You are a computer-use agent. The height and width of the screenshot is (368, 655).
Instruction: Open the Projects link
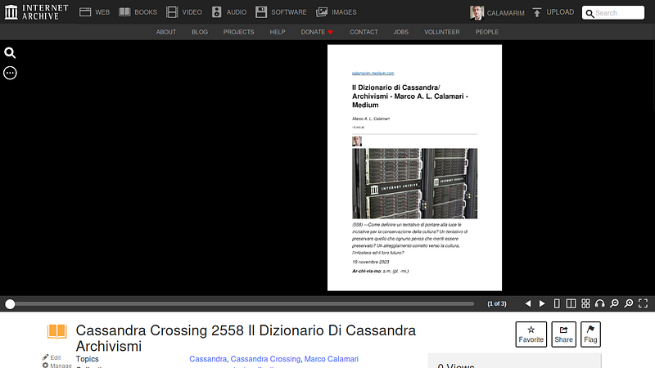[x=238, y=32]
